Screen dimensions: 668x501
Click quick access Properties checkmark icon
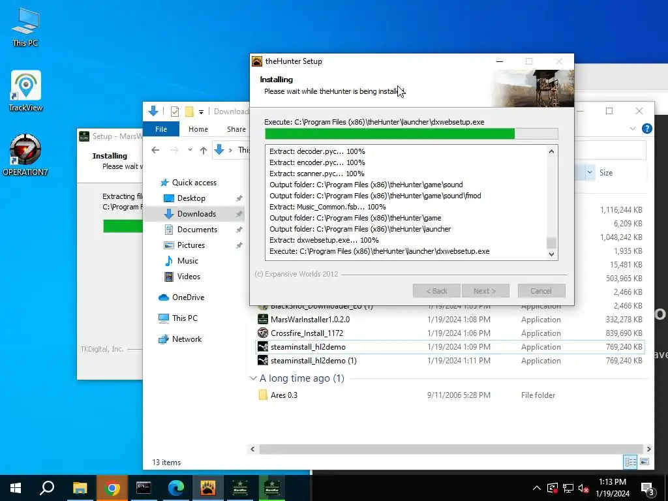175,112
